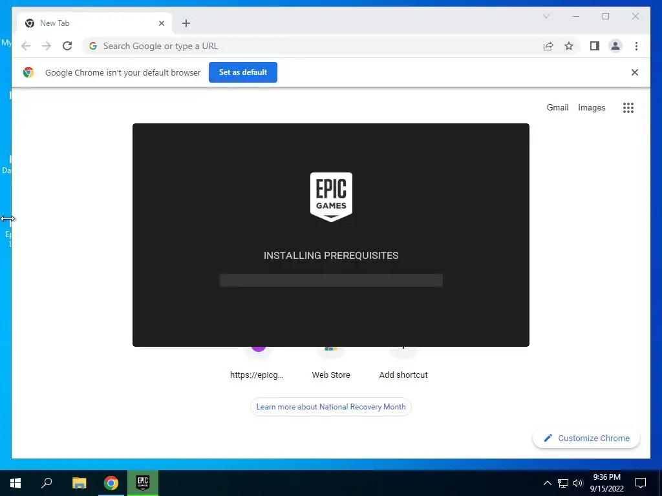Open the Images link
Viewport: 662px width, 496px height.
click(592, 108)
